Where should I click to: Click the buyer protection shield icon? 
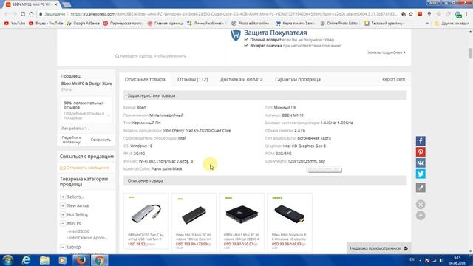tap(236, 35)
